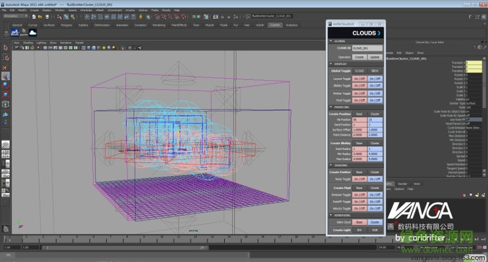This screenshot has height=262, width=488.
Task: Click the four-view layout icon in toolbox
Action: (5, 155)
